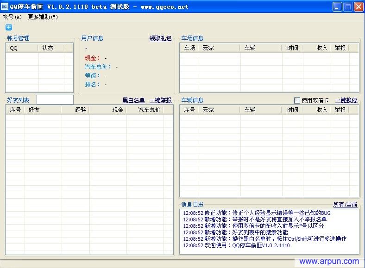Click the 排名 label in 用户信息

pyautogui.click(x=93, y=85)
